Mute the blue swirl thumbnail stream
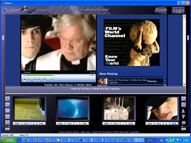 pyautogui.click(x=60, y=123)
